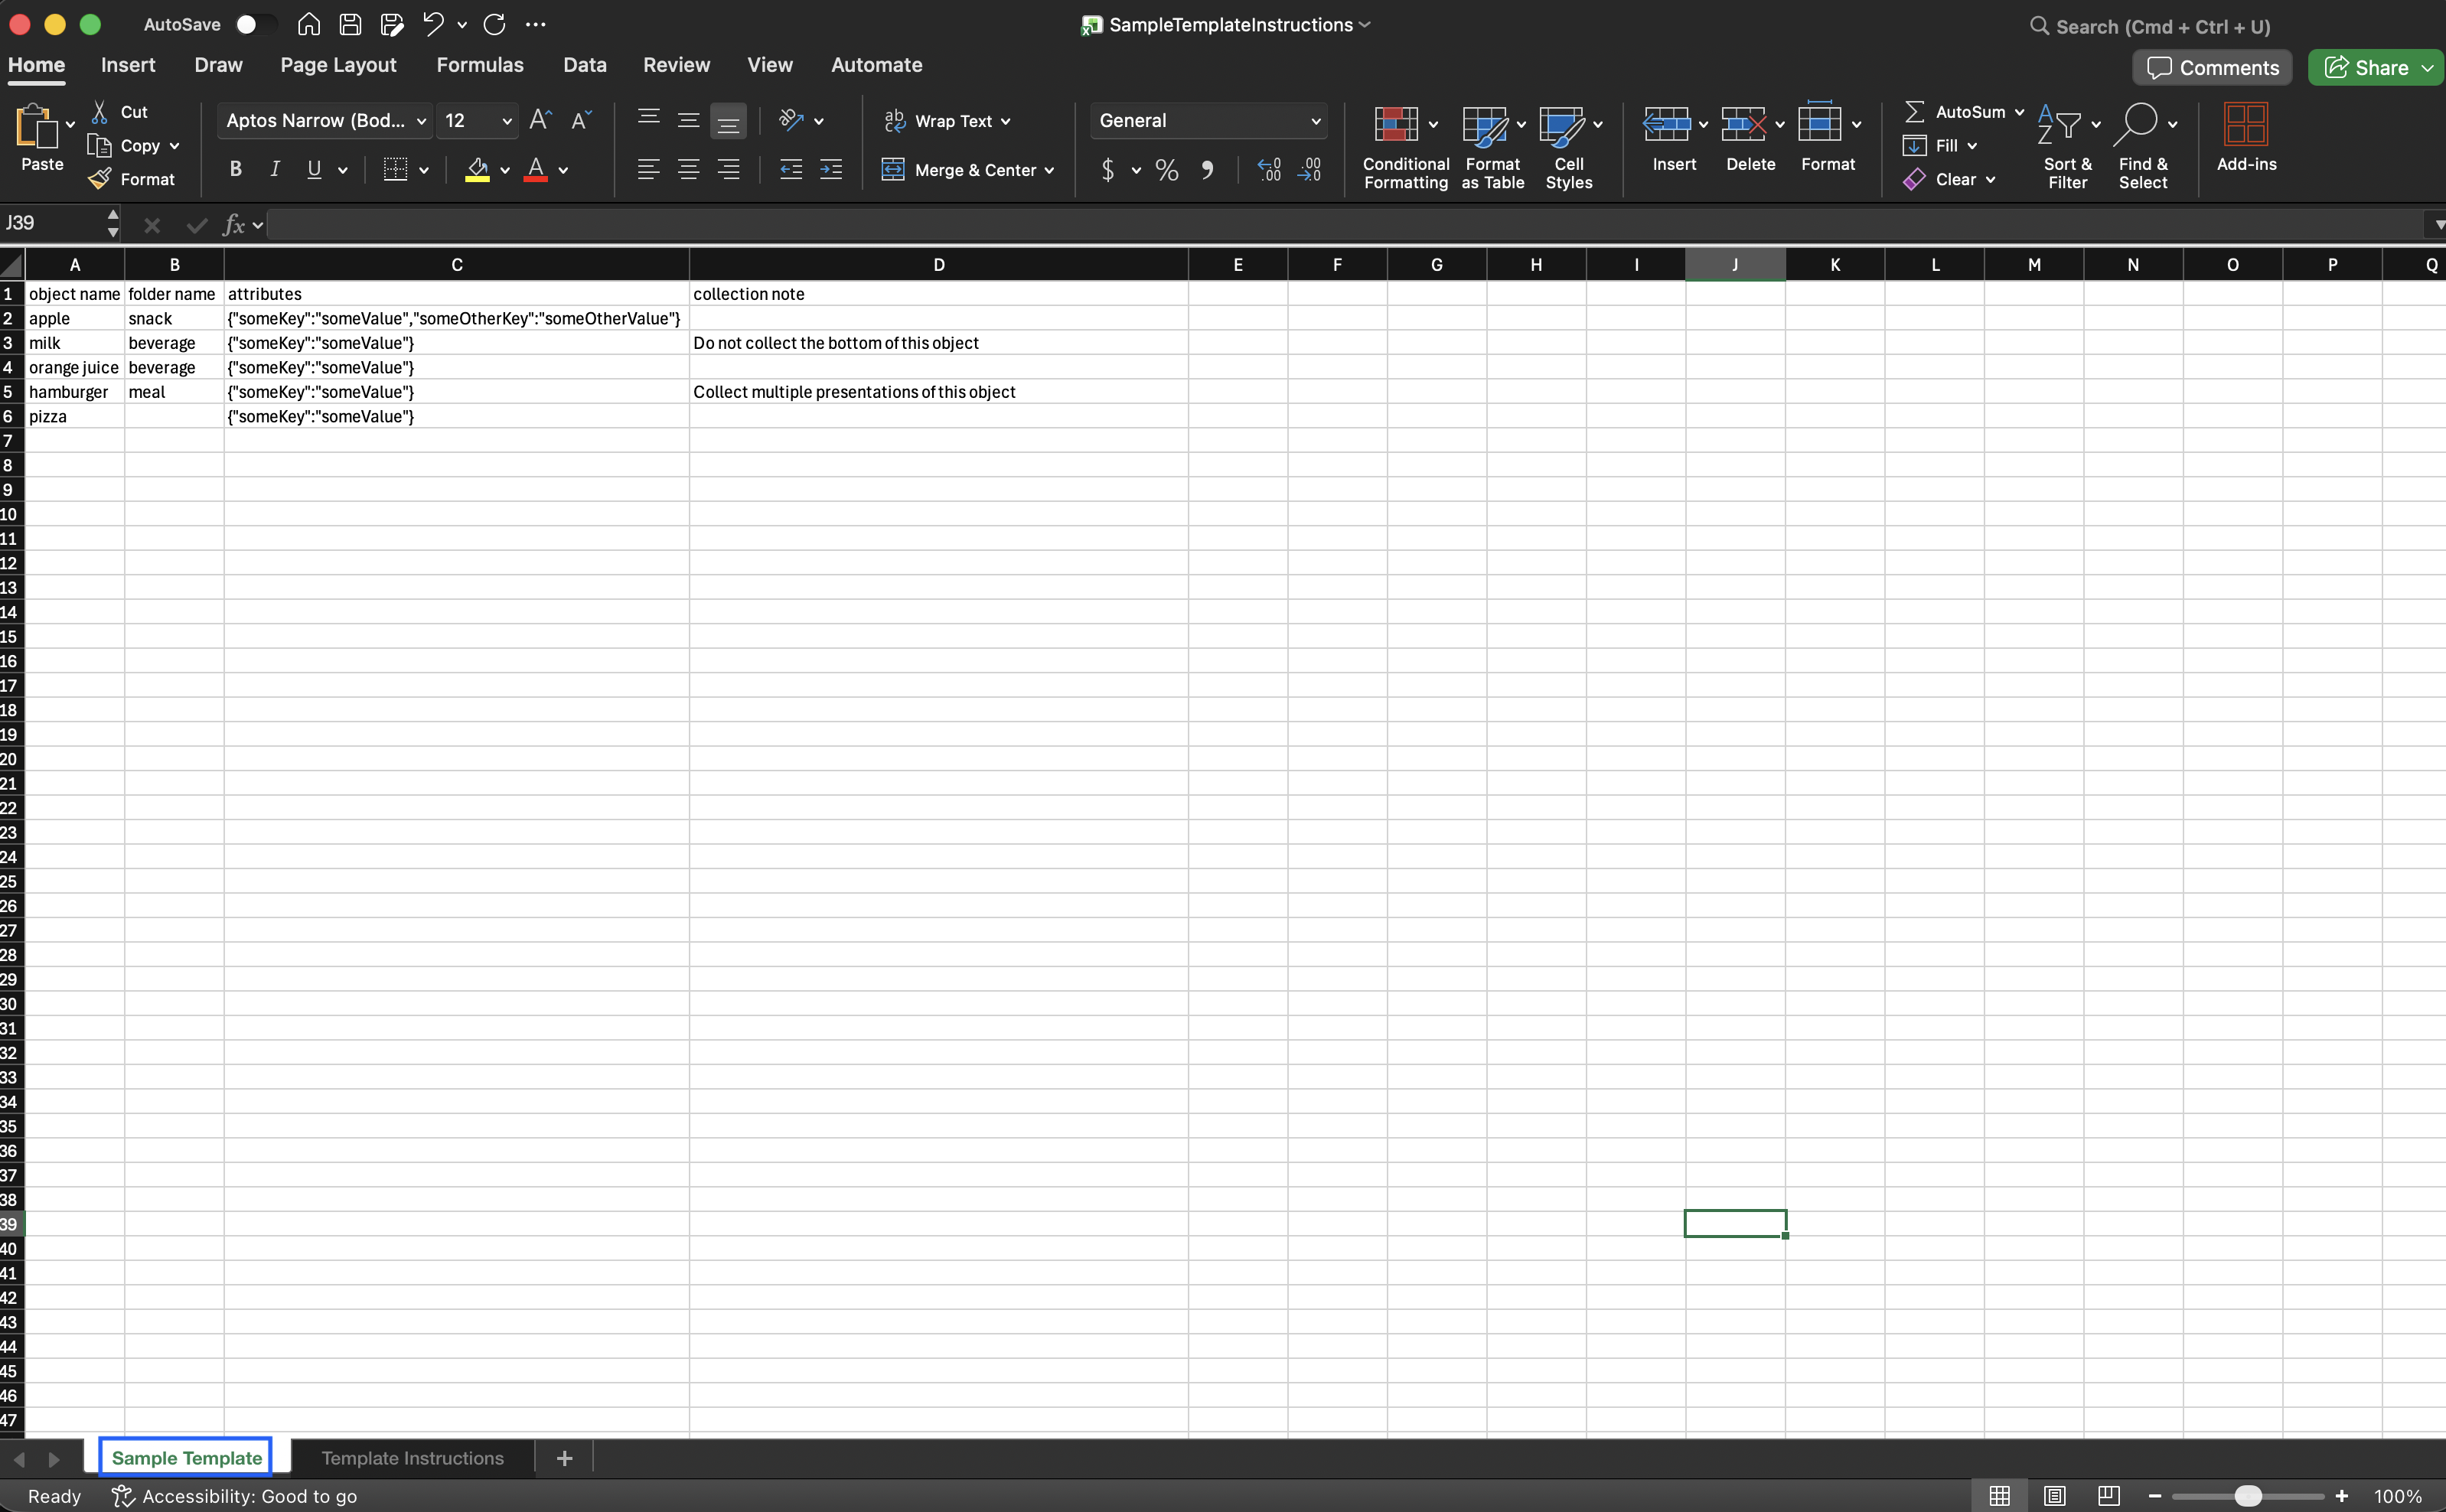
Task: Open the Comments pane
Action: pyautogui.click(x=2212, y=68)
